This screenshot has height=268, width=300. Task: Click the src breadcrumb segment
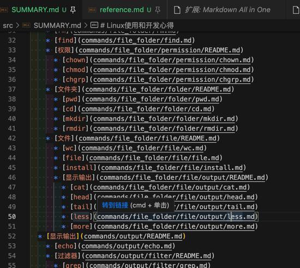[x=8, y=26]
